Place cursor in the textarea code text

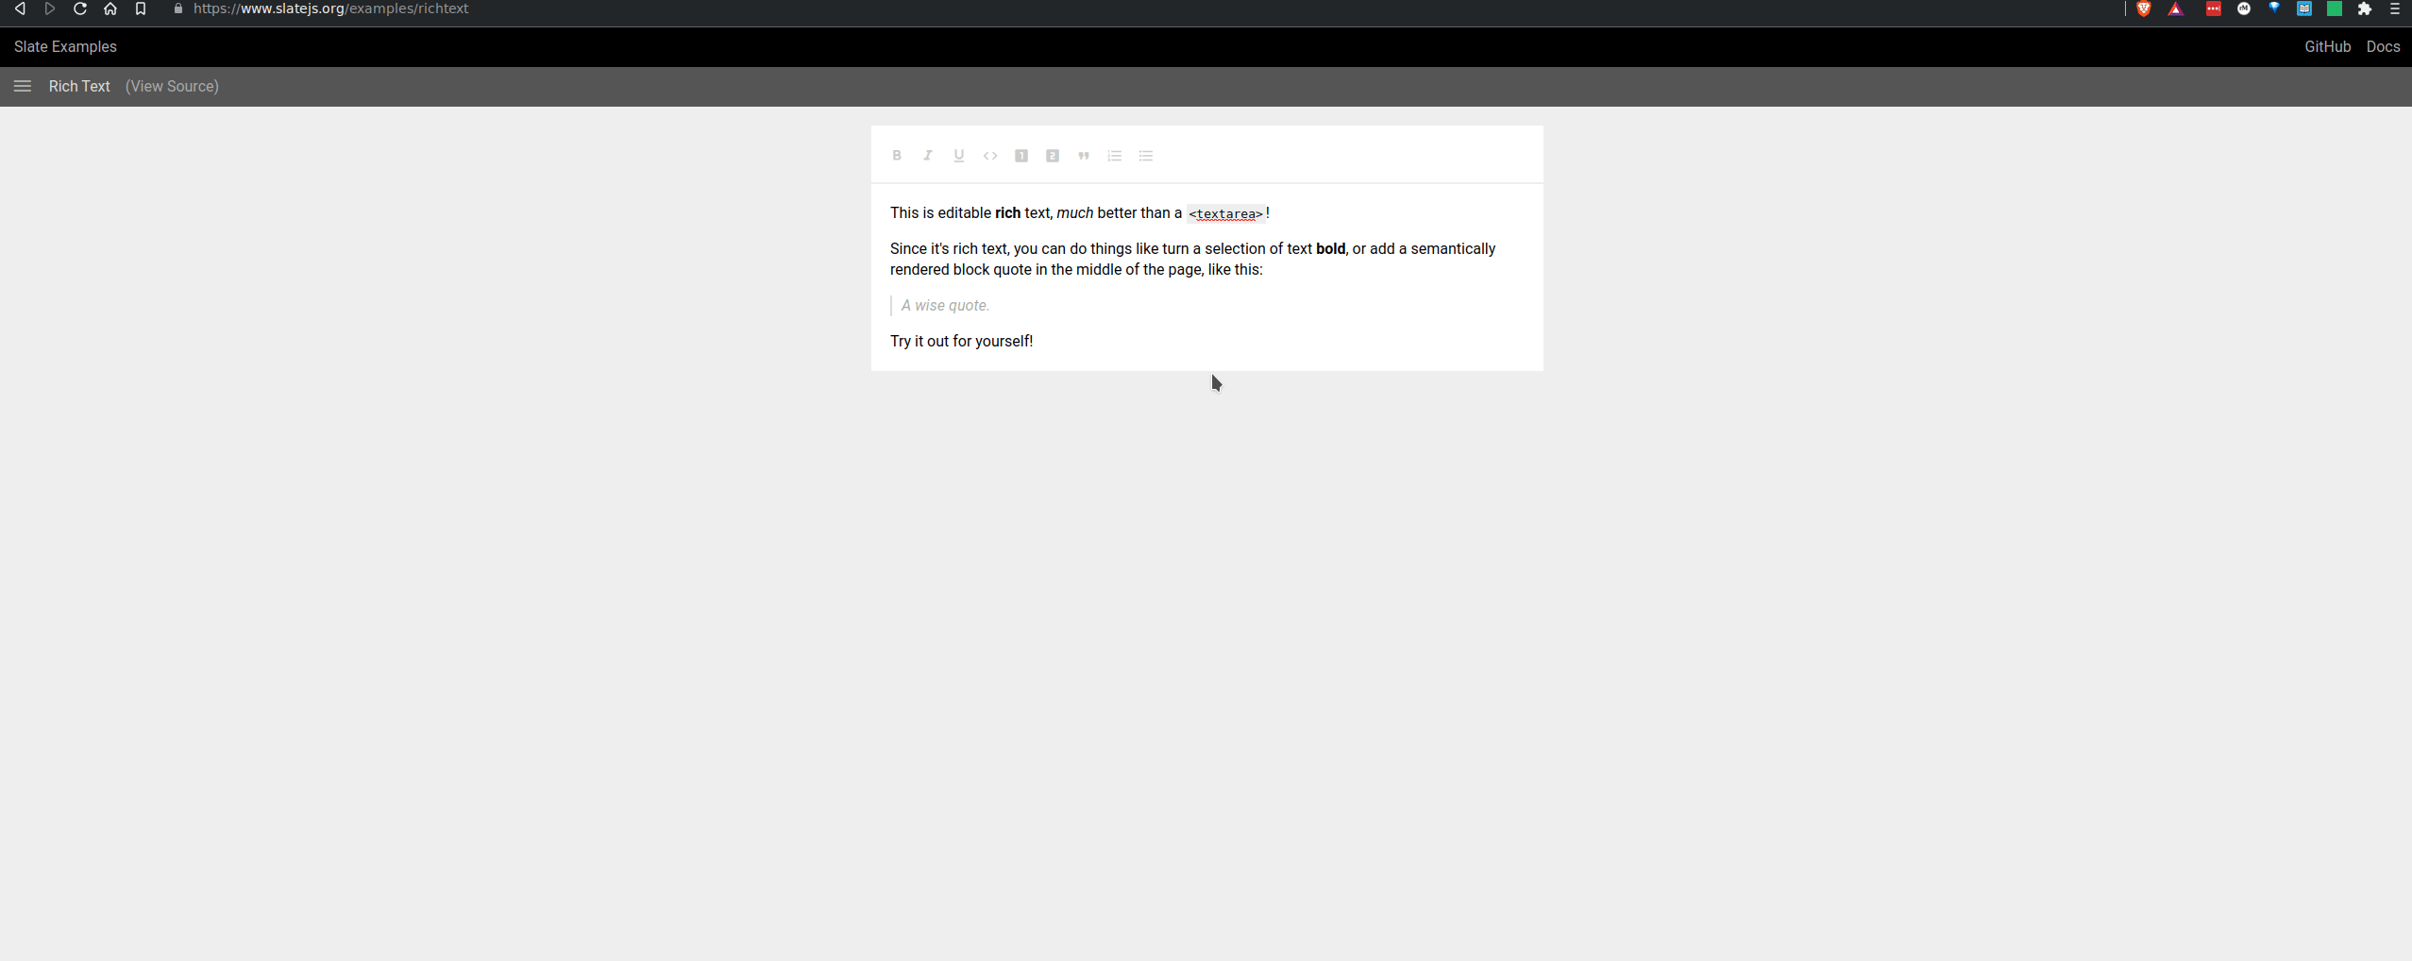(x=1226, y=213)
